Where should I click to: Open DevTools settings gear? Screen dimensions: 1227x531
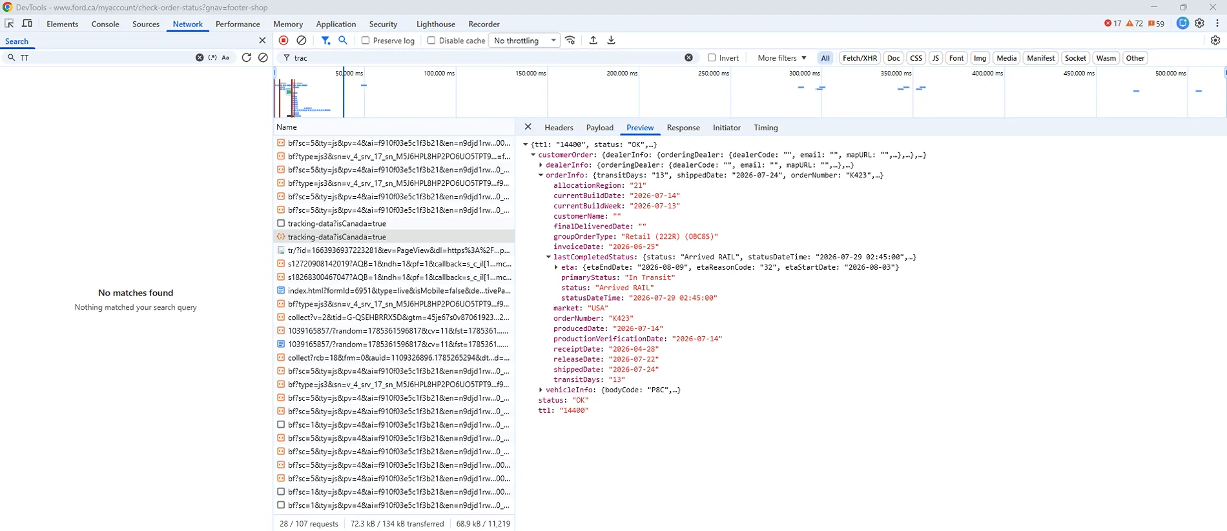(1199, 23)
